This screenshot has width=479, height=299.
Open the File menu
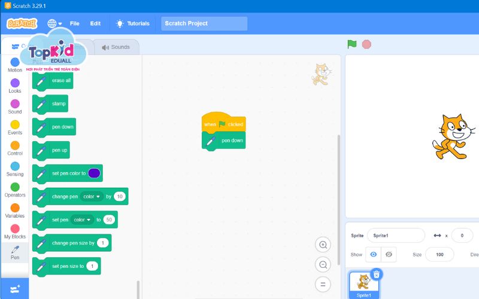point(74,23)
